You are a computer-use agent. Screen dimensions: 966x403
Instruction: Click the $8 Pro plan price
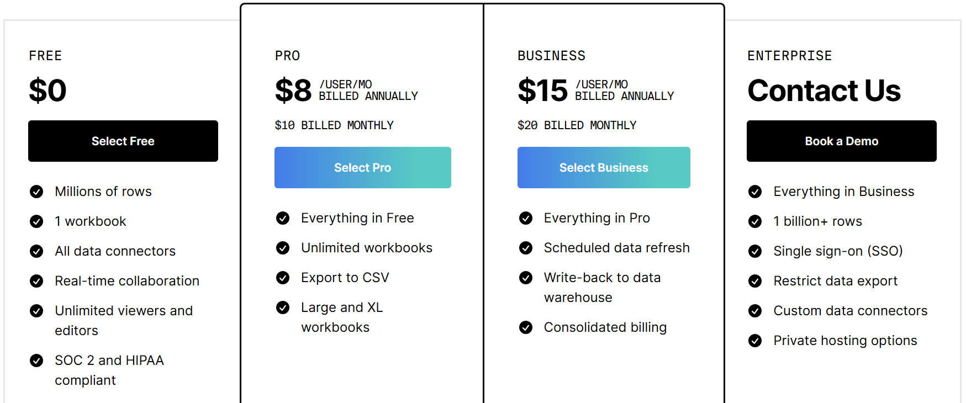coord(293,91)
